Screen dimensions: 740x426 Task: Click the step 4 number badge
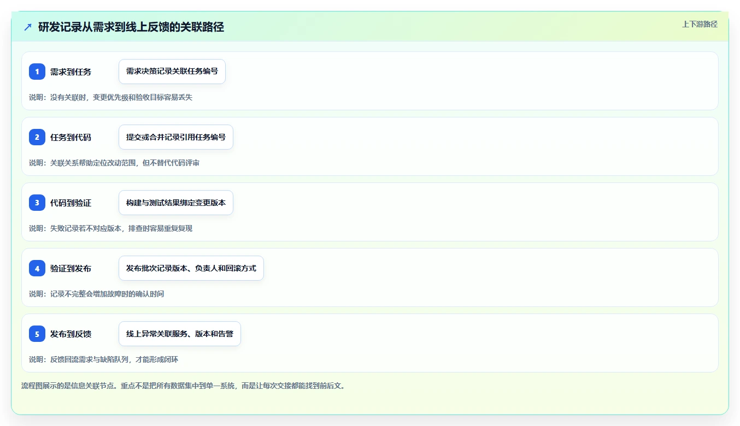(x=37, y=268)
